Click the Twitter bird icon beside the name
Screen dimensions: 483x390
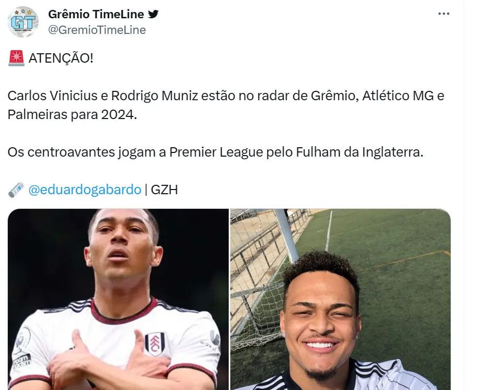[153, 14]
